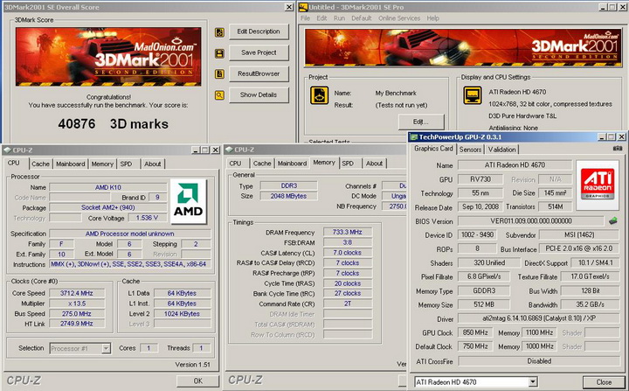Click the AMD logo in CPU-Z
This screenshot has width=629, height=391.
click(188, 201)
